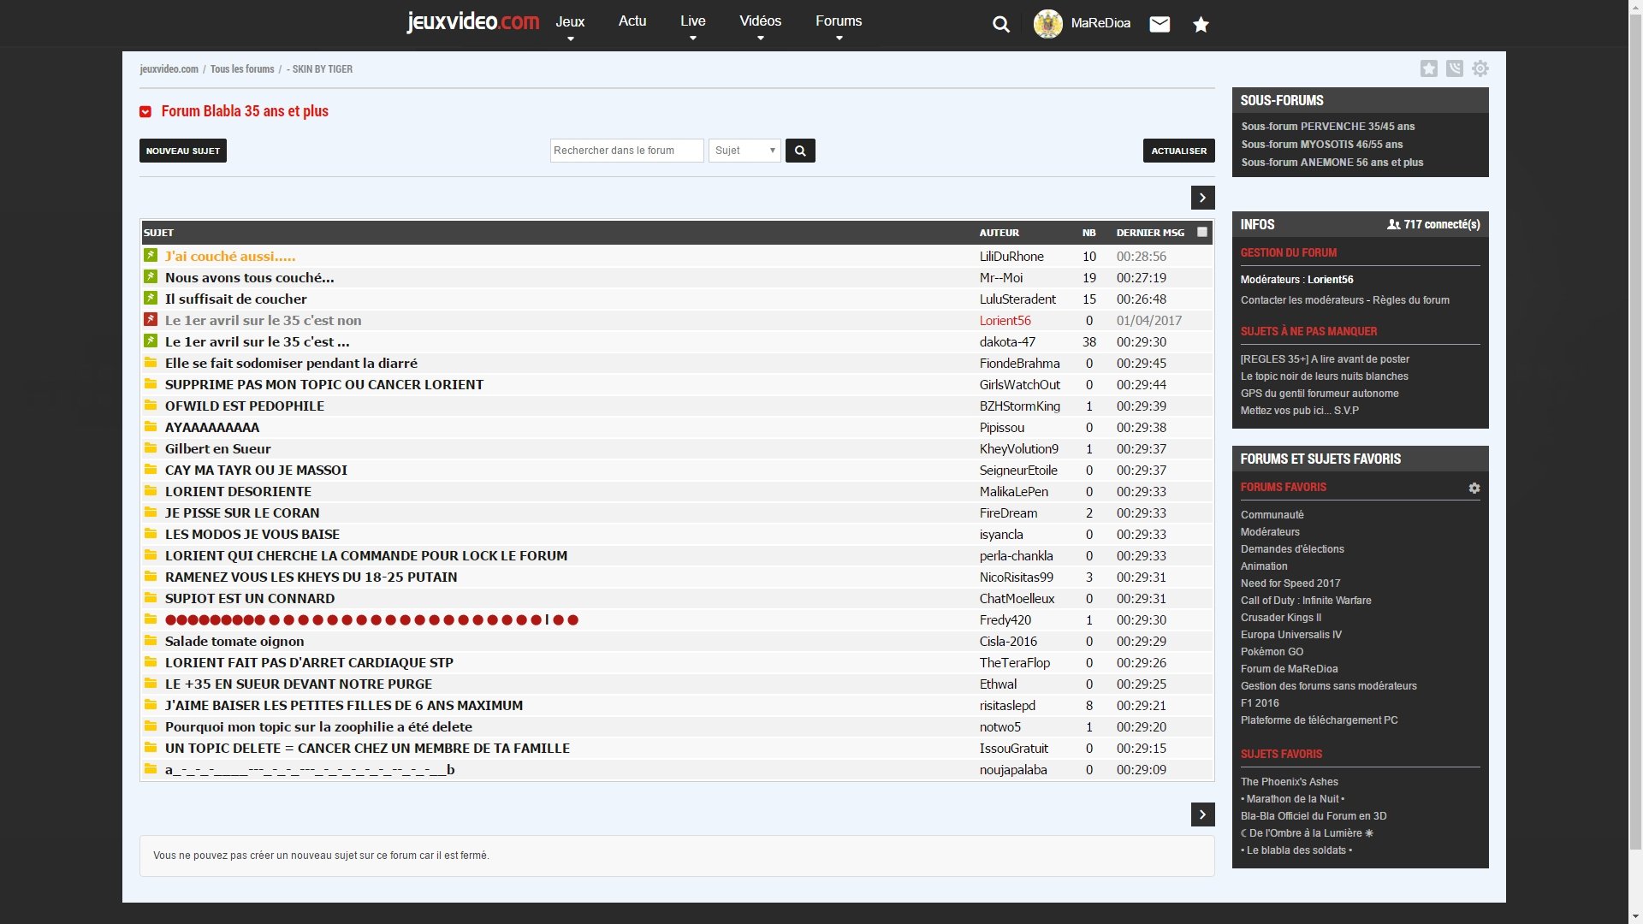
Task: Expand the Forums navigation dropdown
Action: [x=839, y=23]
